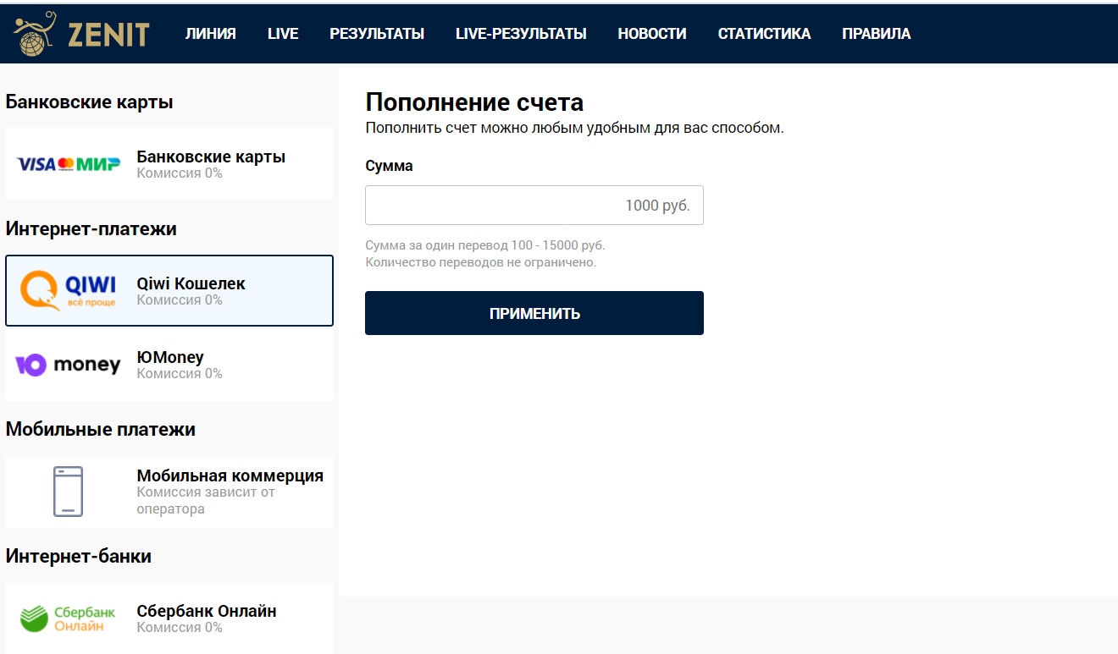Choose Мобильная коммерция payment option label
Viewport: 1118px width, 654px height.
coord(230,475)
